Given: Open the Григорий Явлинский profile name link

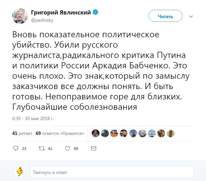Looking at the screenshot, I should click(61, 12).
